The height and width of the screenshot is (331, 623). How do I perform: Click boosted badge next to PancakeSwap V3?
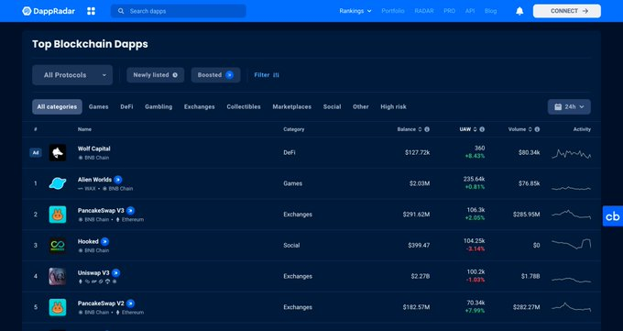coord(130,211)
